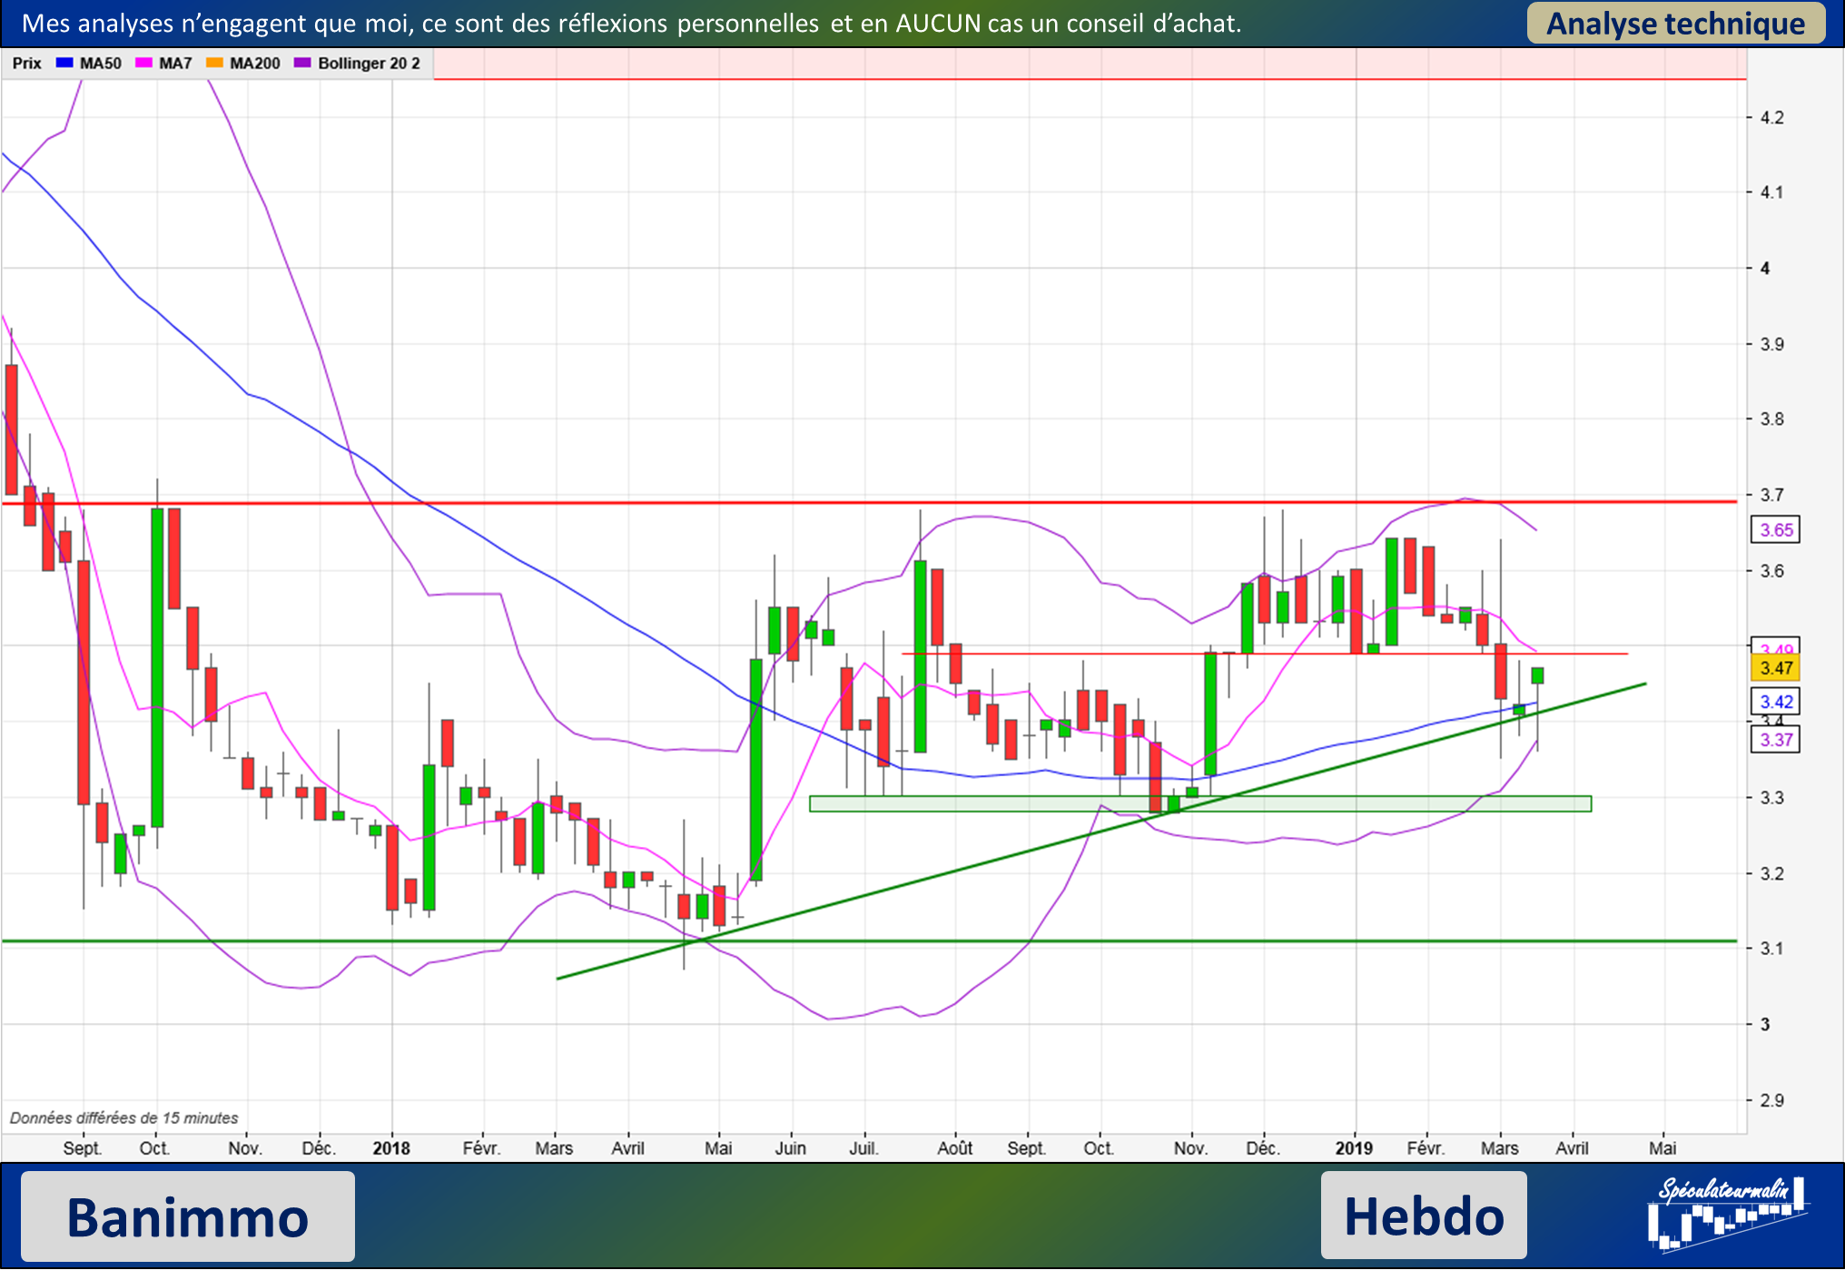Click the 3.7 price axis label
The width and height of the screenshot is (1845, 1280).
[1771, 496]
